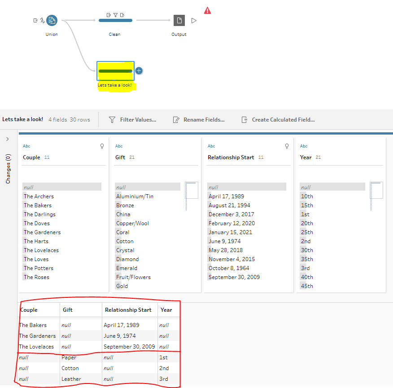Click the Gift field mini scrollbar overview
Image resolution: width=393 pixels, height=388 pixels.
(x=191, y=196)
